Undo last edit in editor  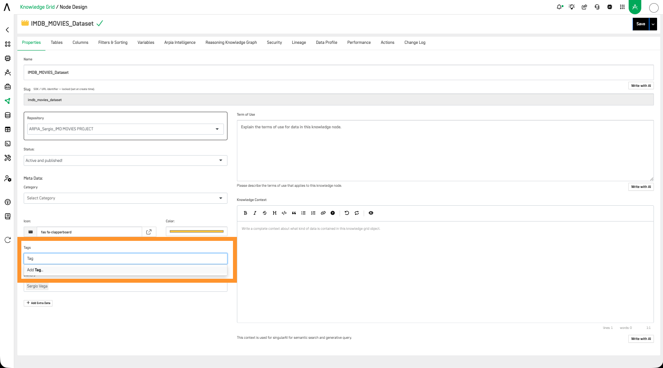[x=347, y=213]
